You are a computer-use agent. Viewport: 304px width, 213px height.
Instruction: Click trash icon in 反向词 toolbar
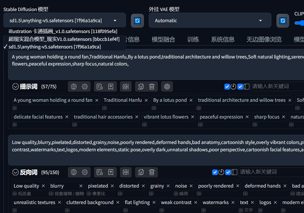coord(152,172)
